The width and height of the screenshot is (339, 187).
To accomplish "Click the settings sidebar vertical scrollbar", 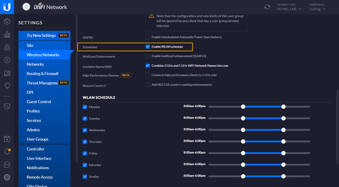I will point(77,89).
